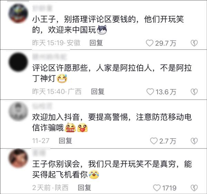
Task: Like the comment with 29.7万 likes
Action: (x=150, y=43)
